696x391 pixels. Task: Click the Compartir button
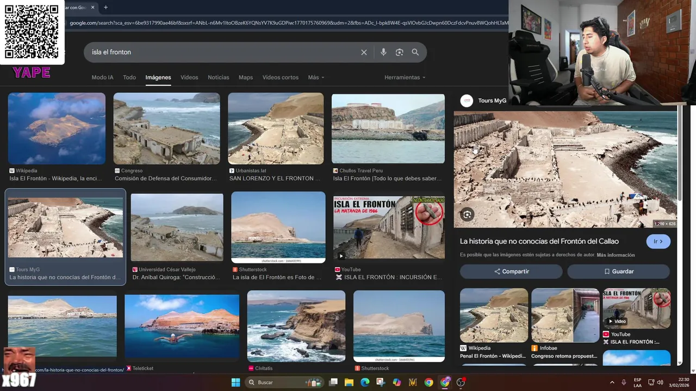511,272
